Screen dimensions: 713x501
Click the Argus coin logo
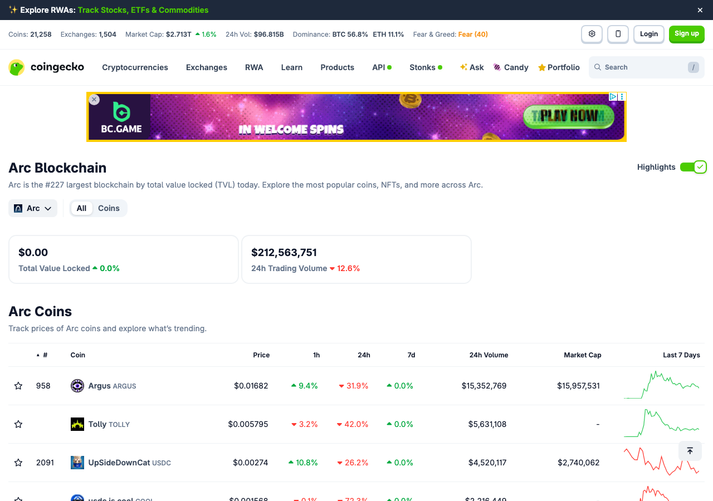(77, 386)
